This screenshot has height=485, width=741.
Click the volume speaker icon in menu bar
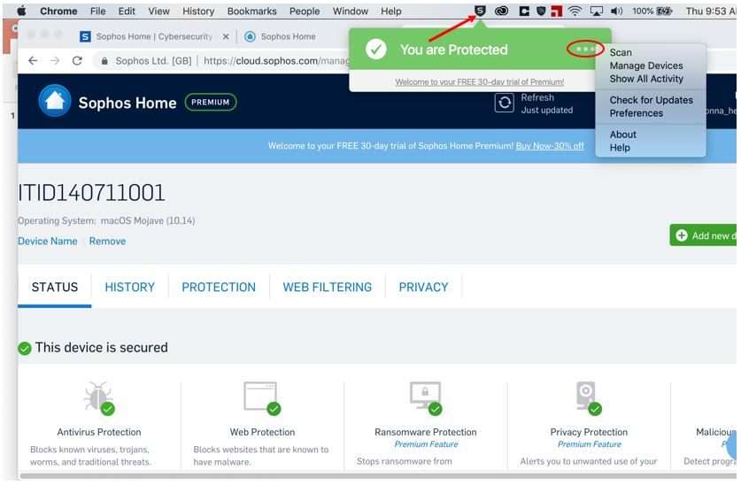point(617,11)
